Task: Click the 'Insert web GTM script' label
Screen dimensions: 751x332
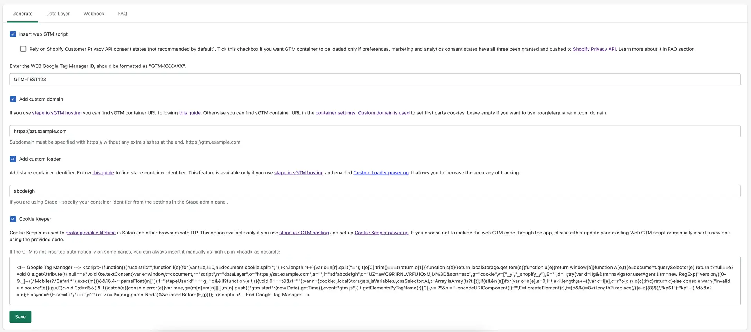Action: point(43,34)
